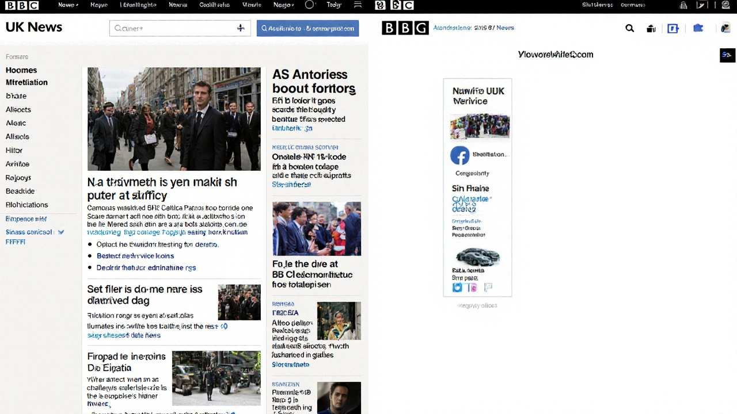Click the small blue share badge on right edge
The height and width of the screenshot is (414, 737).
point(727,55)
